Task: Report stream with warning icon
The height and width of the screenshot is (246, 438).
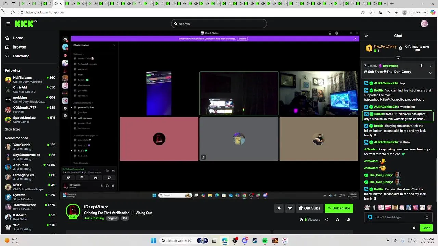Action: [x=337, y=220]
